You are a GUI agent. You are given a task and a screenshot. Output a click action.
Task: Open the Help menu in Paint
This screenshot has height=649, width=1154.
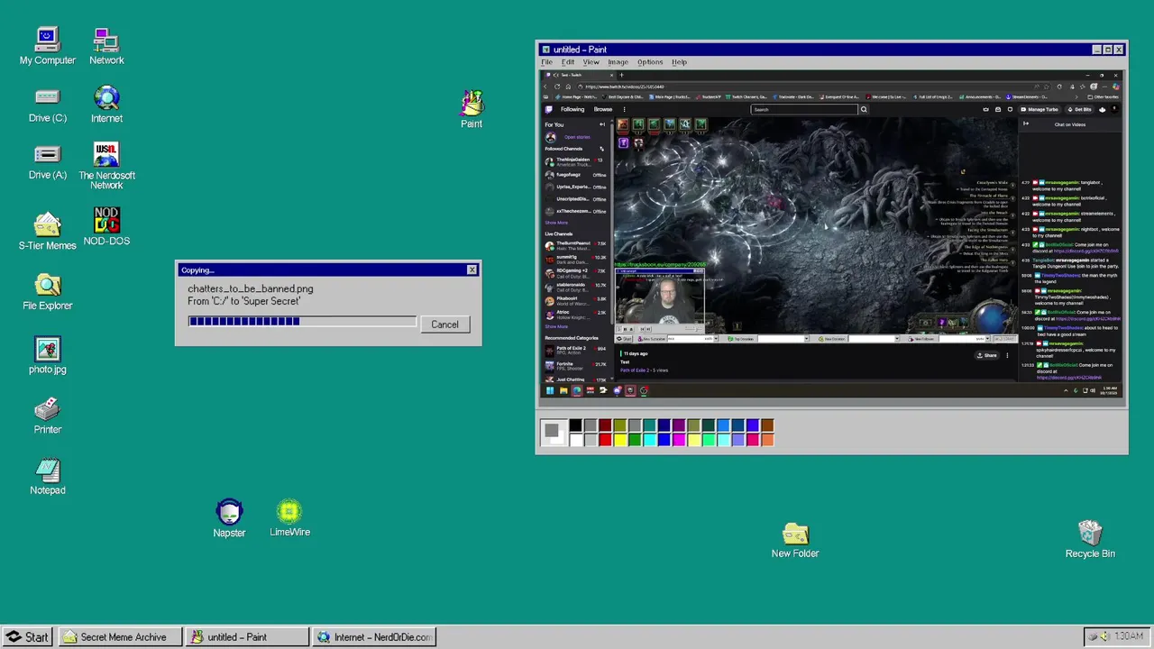679,62
